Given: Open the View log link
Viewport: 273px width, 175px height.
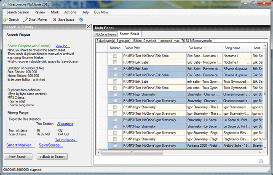Looking at the screenshot, I should 63,46.
